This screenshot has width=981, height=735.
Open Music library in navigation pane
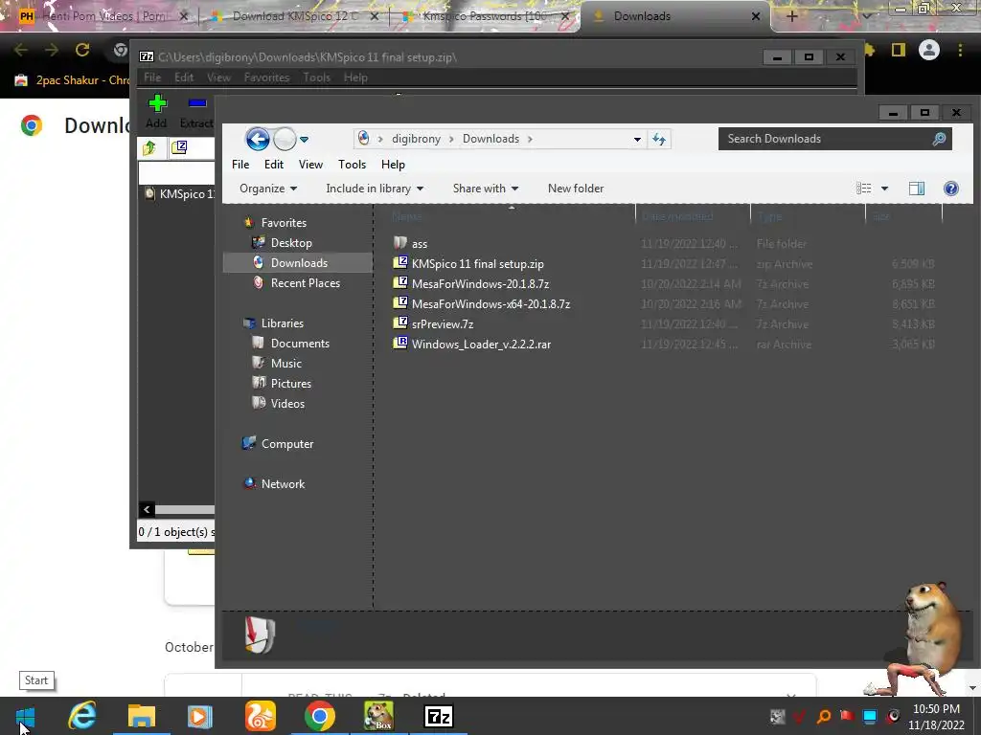(x=285, y=363)
